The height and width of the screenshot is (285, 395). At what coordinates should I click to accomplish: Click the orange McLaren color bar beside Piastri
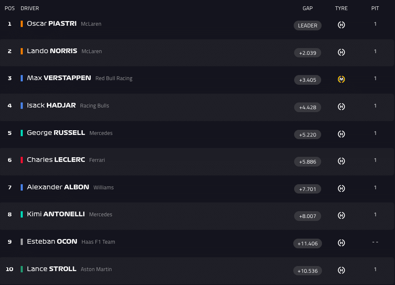pos(22,24)
